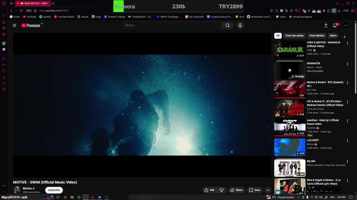Open browser downloads icon
Image resolution: width=357 pixels, height=200 pixels.
339,11
